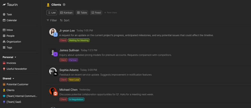Viewport: 251px width, 108px height.
Task: Open the Invoices list
Action: click(x=11, y=63)
